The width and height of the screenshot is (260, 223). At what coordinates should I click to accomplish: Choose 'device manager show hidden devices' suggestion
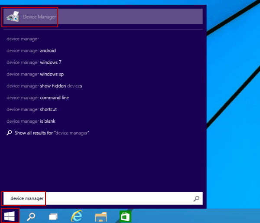[x=44, y=86]
